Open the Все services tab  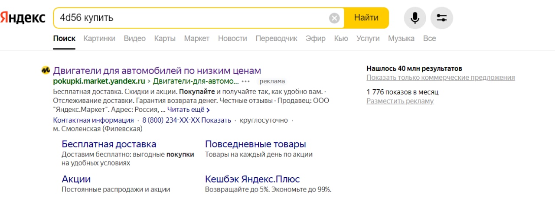click(429, 39)
